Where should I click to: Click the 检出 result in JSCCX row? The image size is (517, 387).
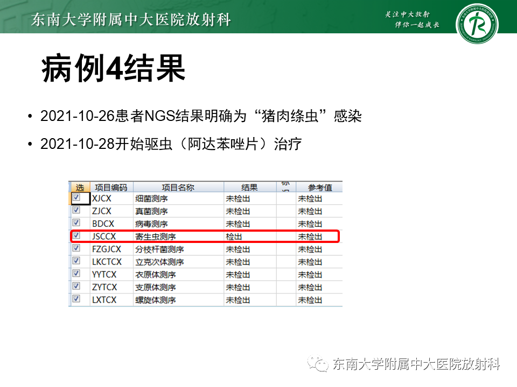point(234,236)
